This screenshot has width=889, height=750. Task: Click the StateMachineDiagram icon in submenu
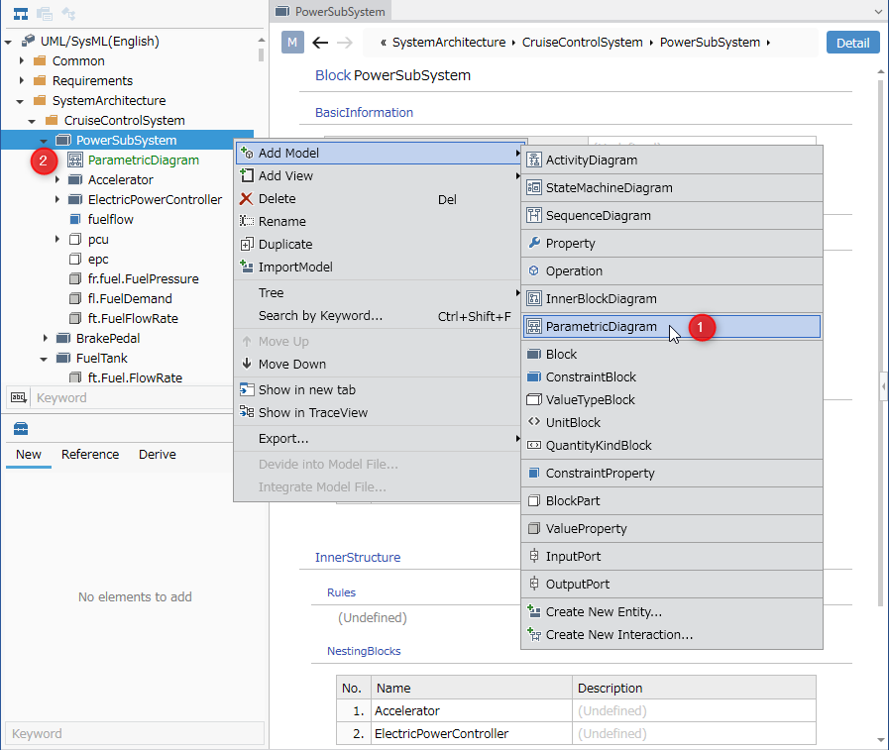tap(533, 187)
